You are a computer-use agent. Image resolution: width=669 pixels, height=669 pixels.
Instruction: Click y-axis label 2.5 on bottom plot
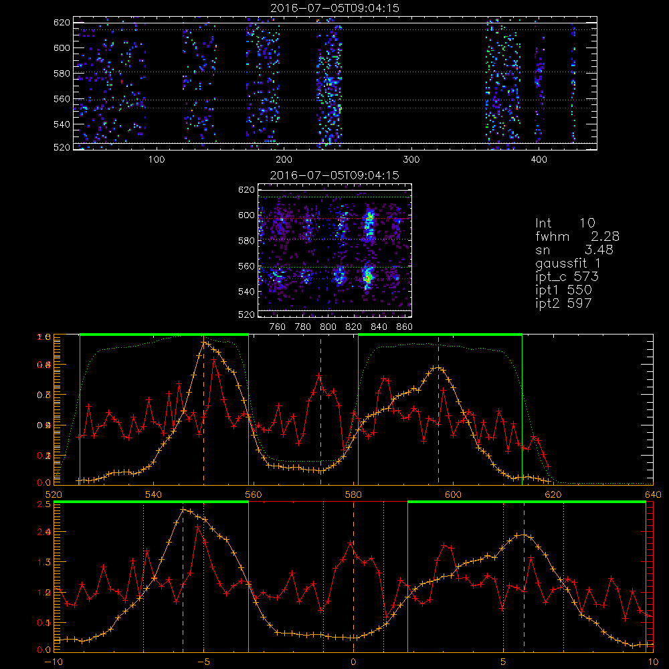44,504
